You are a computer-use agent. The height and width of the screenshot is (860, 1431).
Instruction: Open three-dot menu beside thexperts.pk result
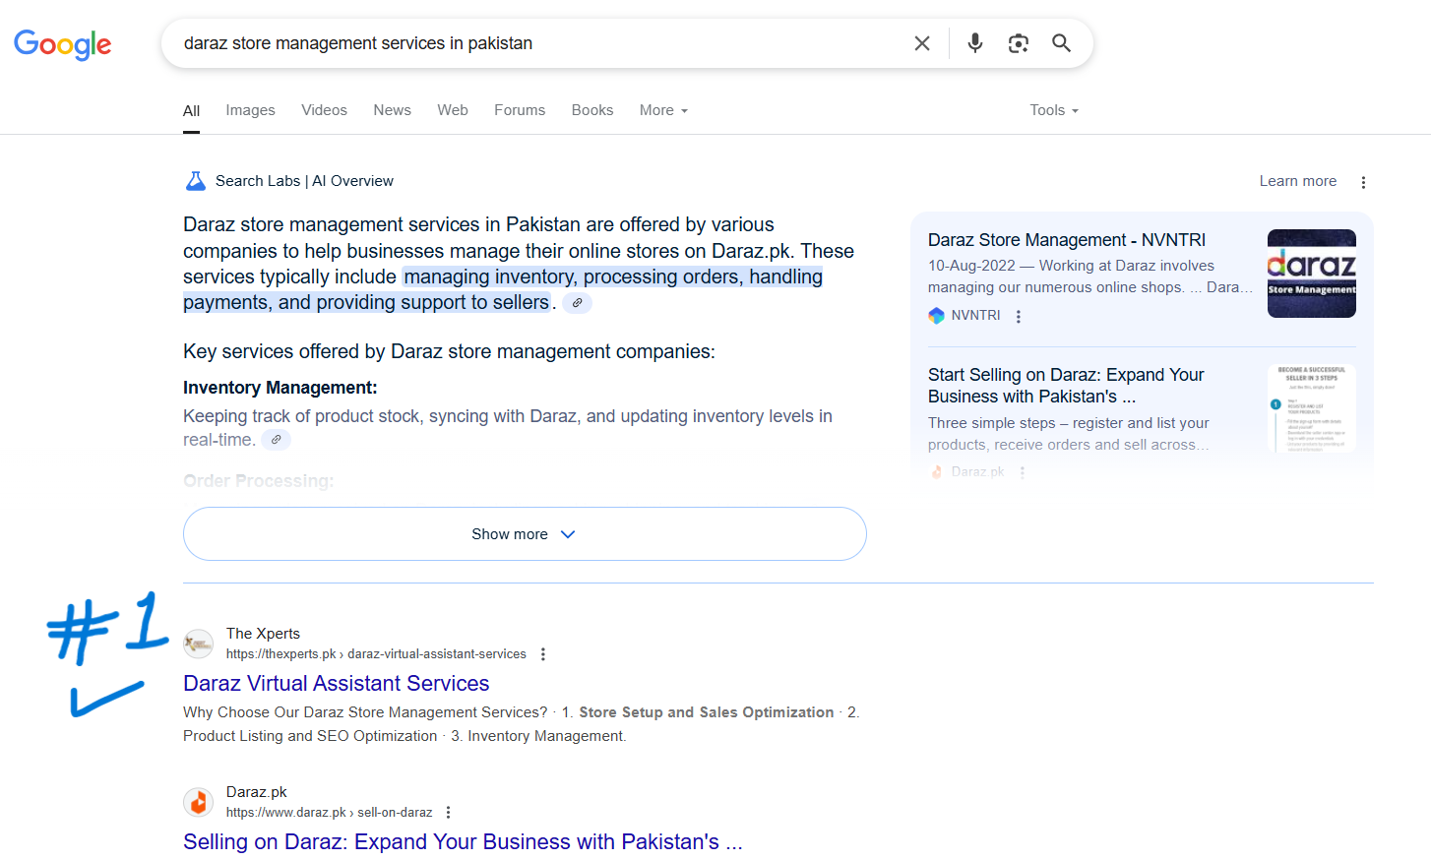(x=543, y=654)
